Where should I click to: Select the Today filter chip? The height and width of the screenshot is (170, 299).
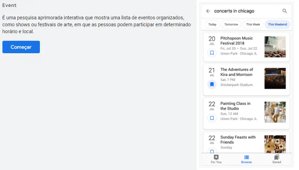[x=212, y=25]
